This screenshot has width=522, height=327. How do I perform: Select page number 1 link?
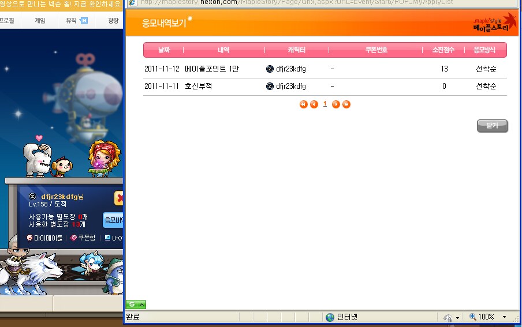point(325,104)
